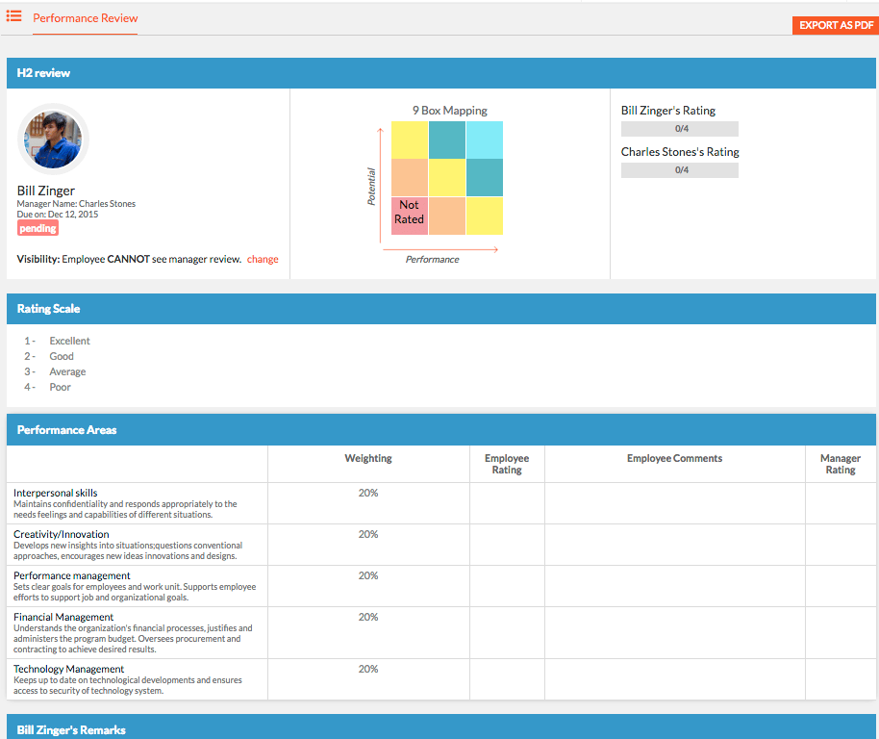879x739 pixels.
Task: Select the bottom-right yellow box in 9 Box grid
Action: 485,216
